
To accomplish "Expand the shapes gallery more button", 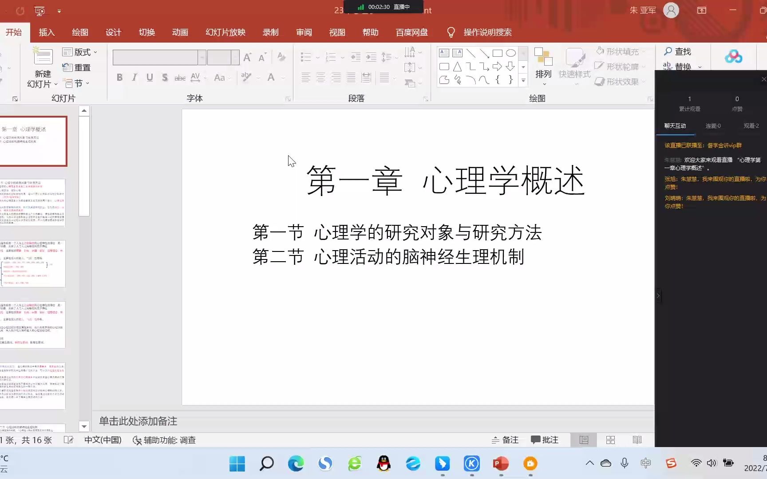I will pyautogui.click(x=523, y=80).
